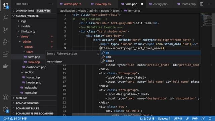215x121 pixels.
Task: Open the Manage gear icon
Action: click(x=5, y=109)
